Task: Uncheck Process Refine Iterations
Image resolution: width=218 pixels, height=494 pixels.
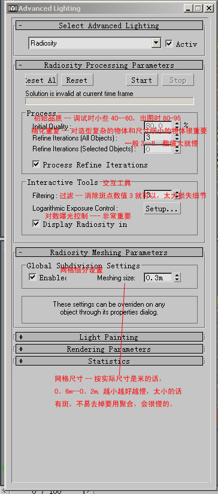Action: (x=36, y=164)
